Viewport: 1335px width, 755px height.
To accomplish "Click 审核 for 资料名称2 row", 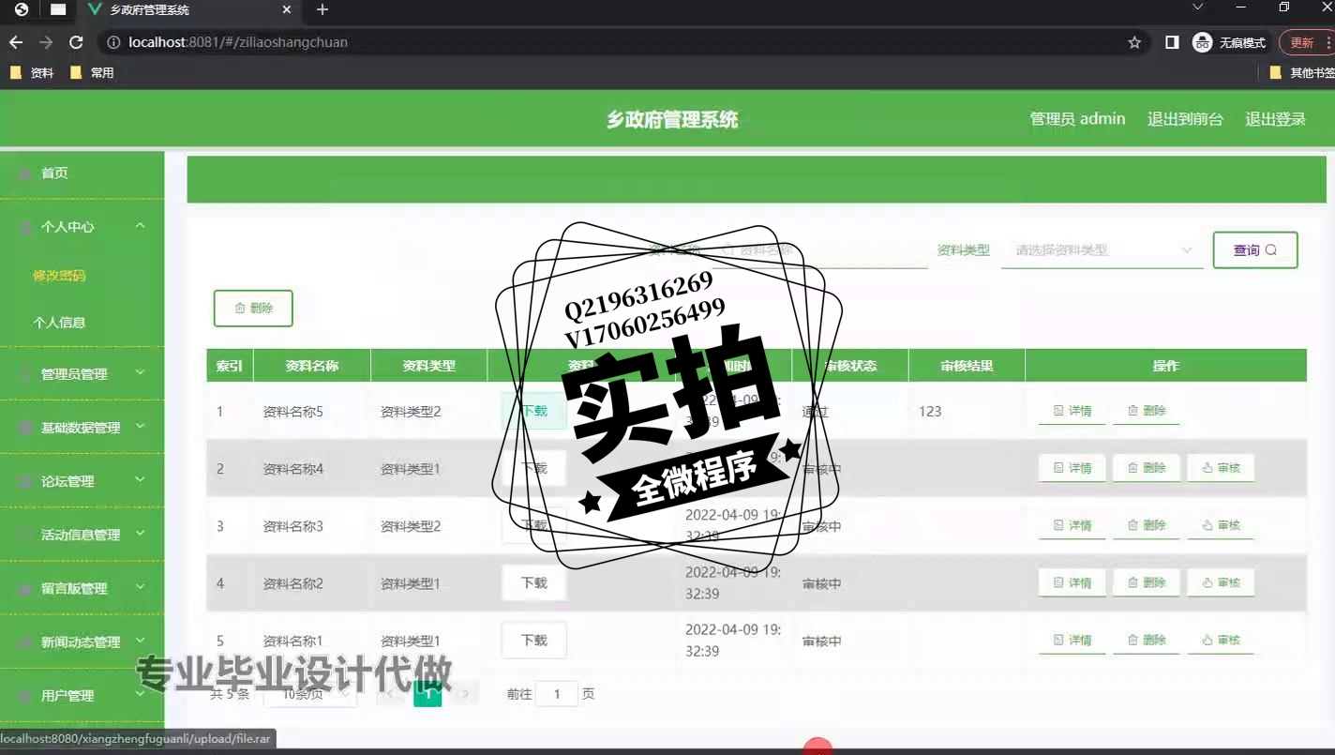I will [1221, 582].
